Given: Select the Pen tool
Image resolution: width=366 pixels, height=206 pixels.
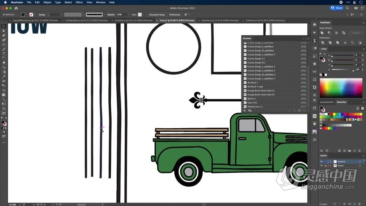Looking at the screenshot, I should pyautogui.click(x=4, y=35).
